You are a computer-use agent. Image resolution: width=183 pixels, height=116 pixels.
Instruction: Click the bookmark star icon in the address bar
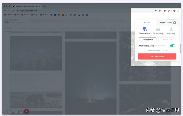coord(160,11)
